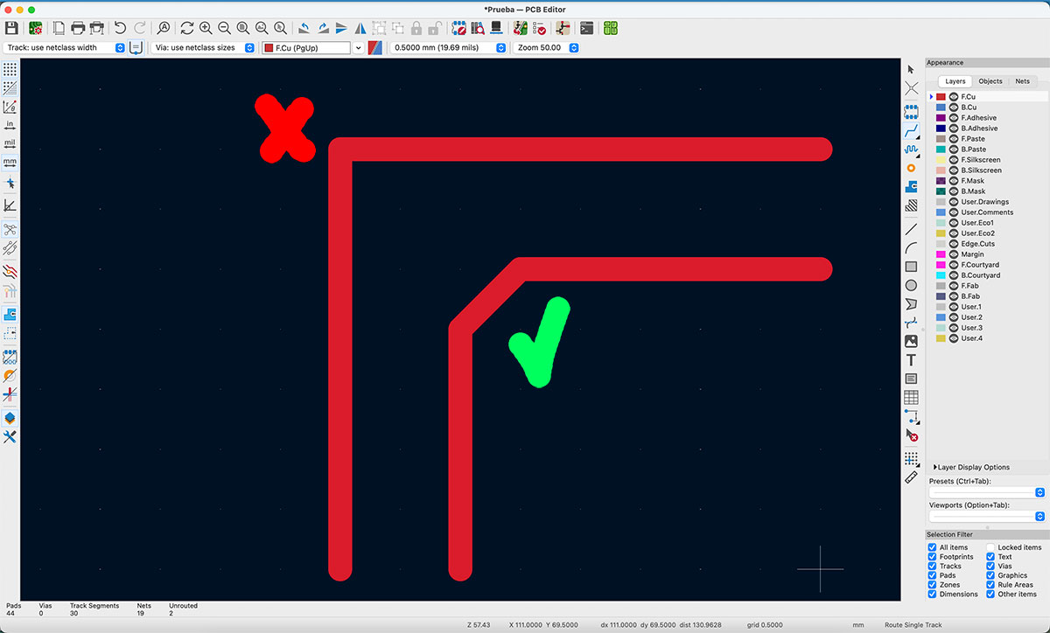
Task: Activate the Measure tool on right toolbar
Action: click(x=911, y=476)
